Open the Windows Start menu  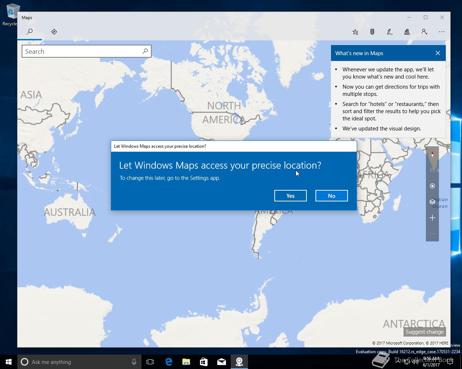pos(9,362)
